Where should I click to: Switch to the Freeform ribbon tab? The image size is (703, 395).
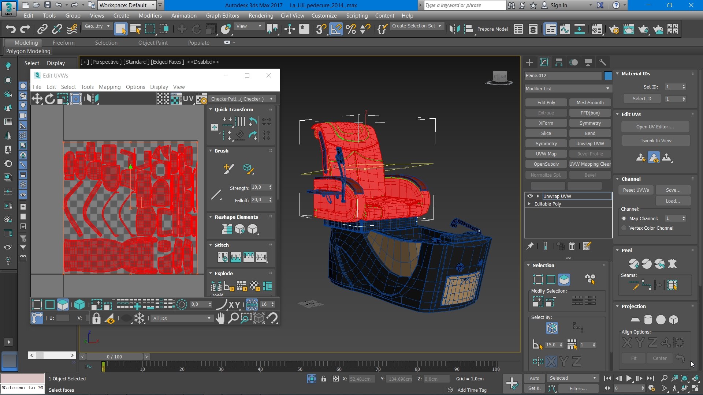coord(63,42)
